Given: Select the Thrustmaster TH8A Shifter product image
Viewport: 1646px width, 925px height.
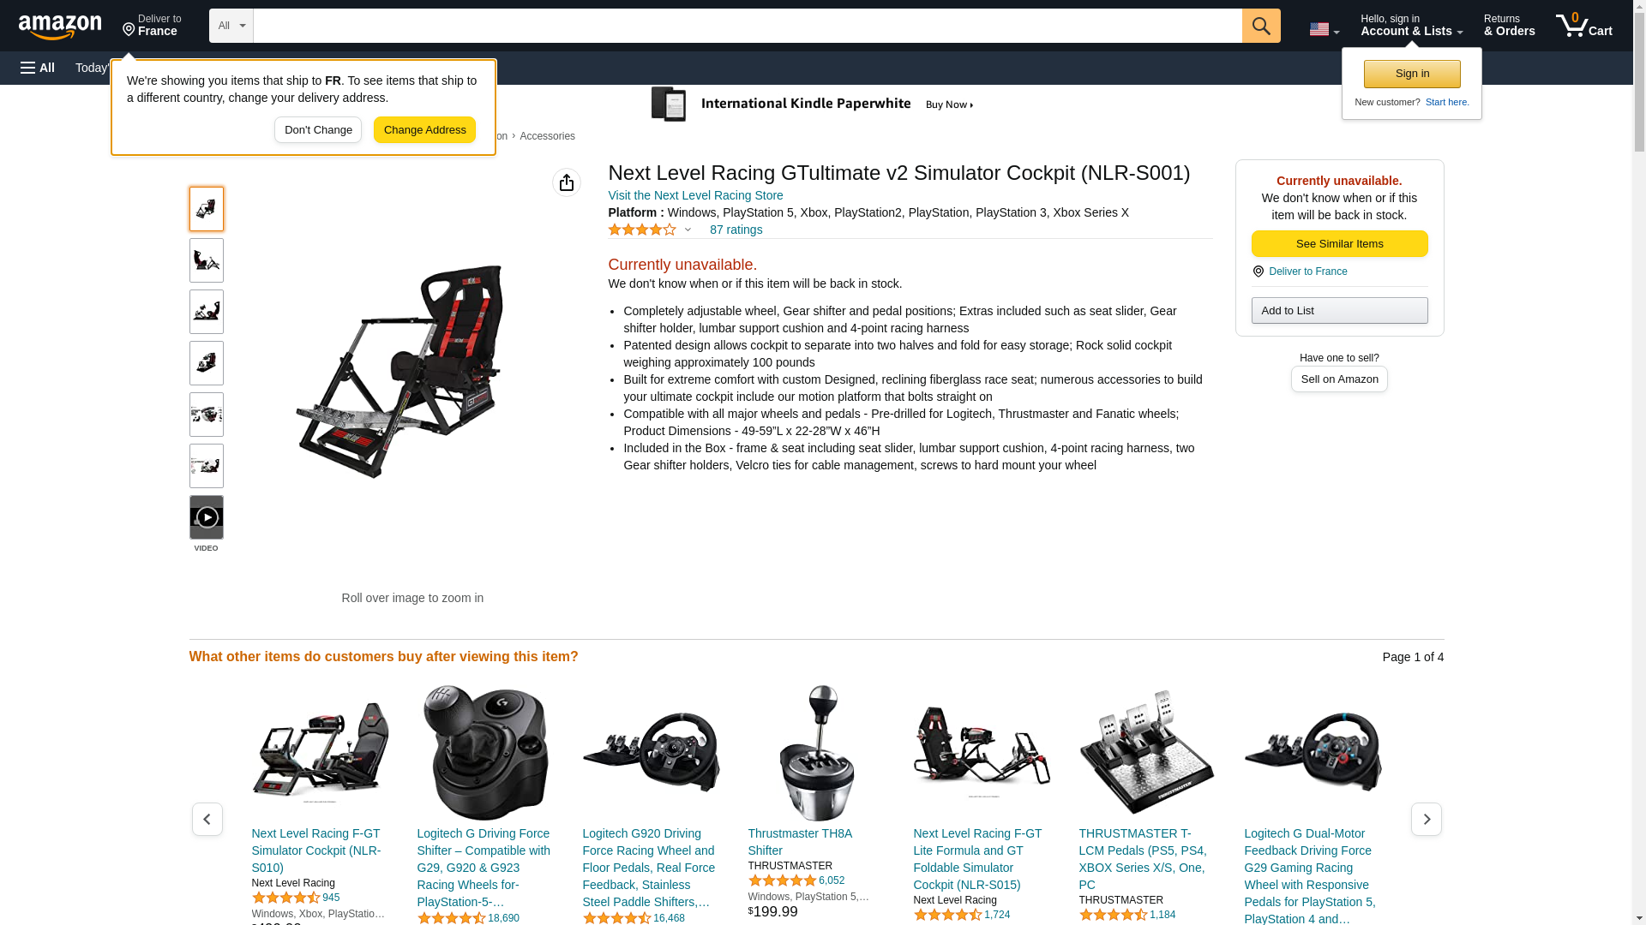Looking at the screenshot, I should click(816, 753).
